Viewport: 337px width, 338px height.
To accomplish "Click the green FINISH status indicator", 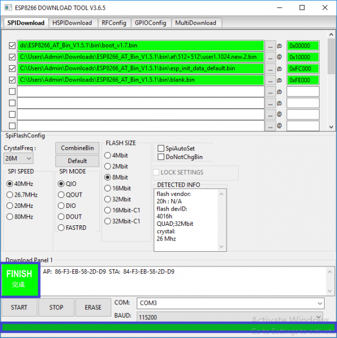I will coord(20,280).
